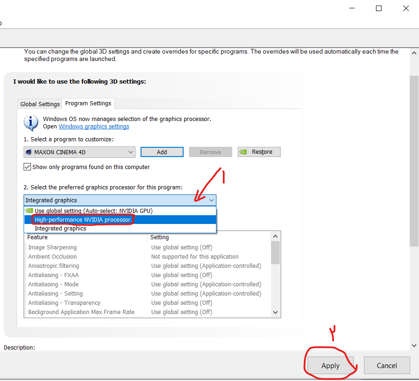Choose Integrated graphics in the dropdown list
This screenshot has width=419, height=381.
click(120, 229)
